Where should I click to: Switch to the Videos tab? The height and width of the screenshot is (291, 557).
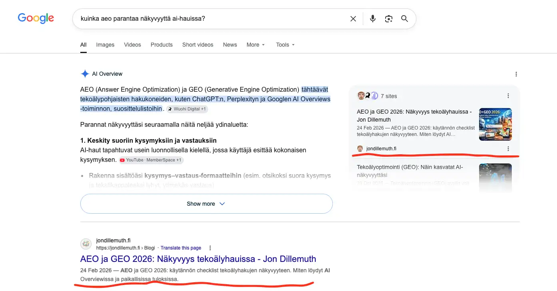[132, 45]
